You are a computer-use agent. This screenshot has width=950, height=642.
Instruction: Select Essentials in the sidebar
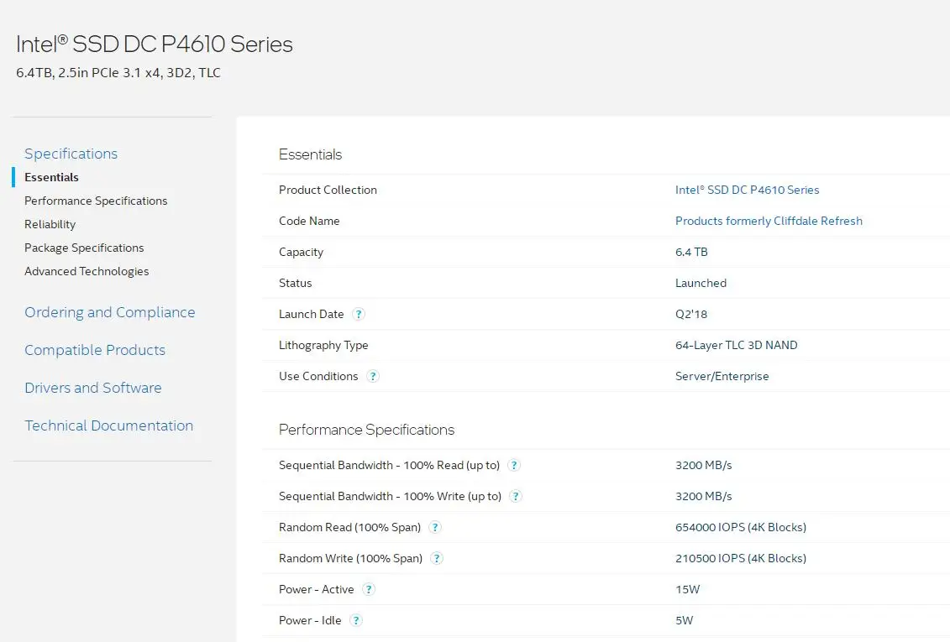coord(51,177)
